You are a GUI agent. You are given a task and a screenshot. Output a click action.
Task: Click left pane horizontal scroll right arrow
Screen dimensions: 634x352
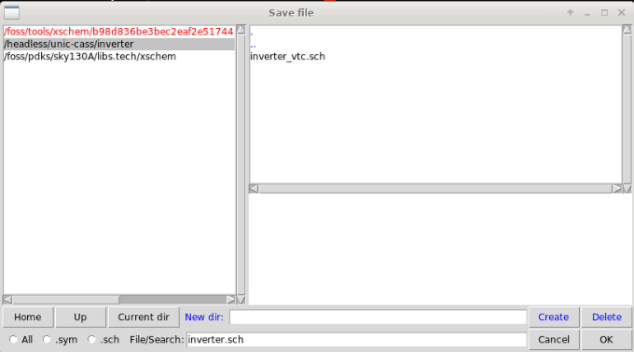coord(231,300)
